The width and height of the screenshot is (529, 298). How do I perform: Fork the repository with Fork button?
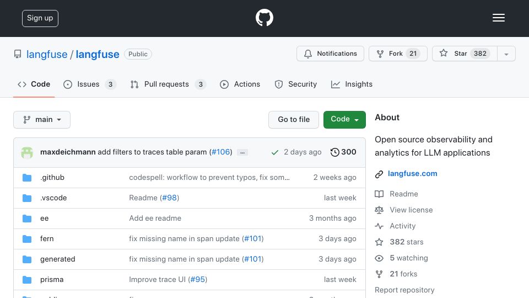coord(398,54)
